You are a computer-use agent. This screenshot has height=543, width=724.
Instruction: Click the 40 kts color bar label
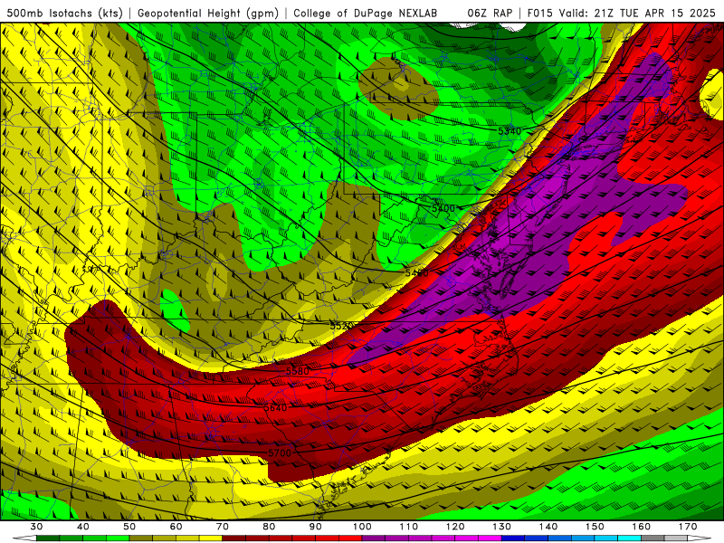(x=83, y=527)
